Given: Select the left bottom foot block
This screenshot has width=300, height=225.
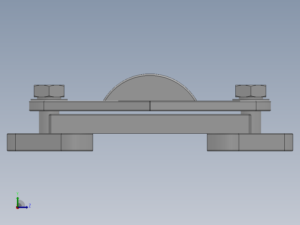Looking at the screenshot, I should [x=50, y=142].
